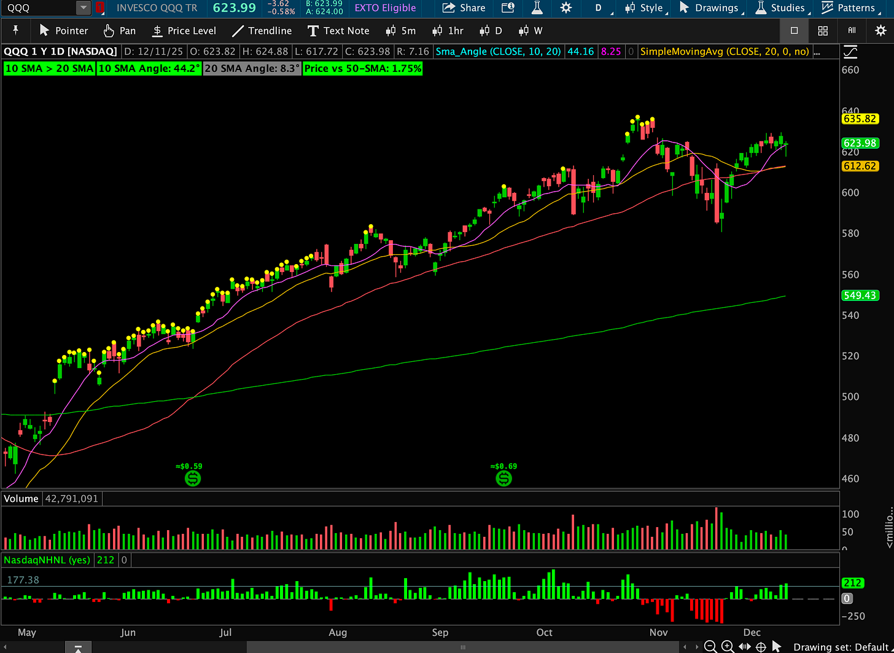Click the '20 SMA Angle: 8.3°' label

click(x=252, y=68)
